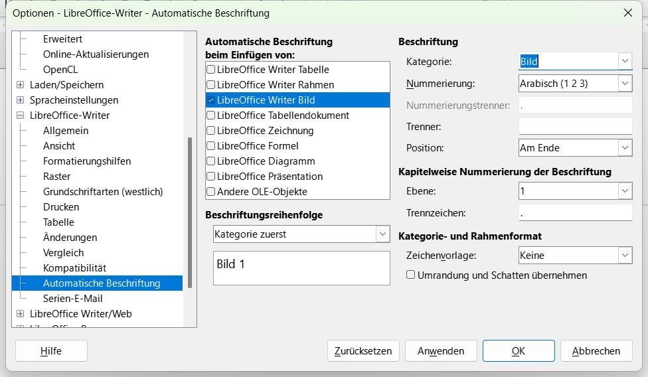The height and width of the screenshot is (377, 648).
Task: Check the LibreOffice Formel checkbox
Action: pyautogui.click(x=210, y=146)
